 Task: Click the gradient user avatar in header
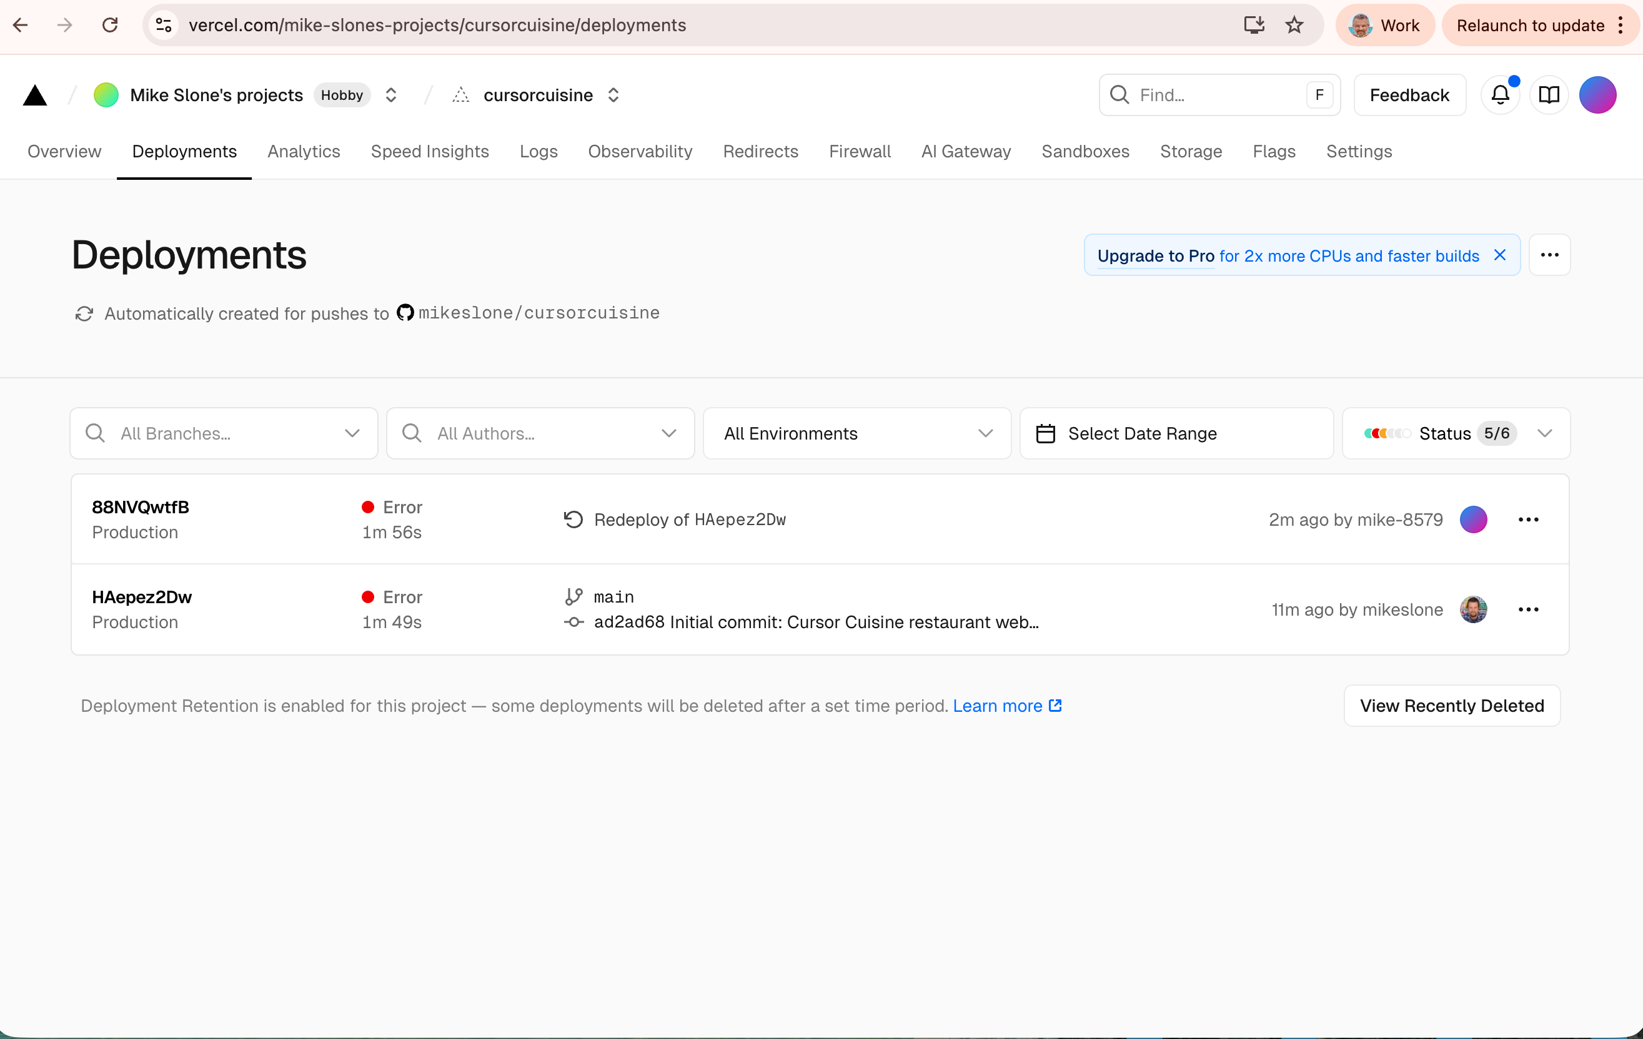point(1597,95)
